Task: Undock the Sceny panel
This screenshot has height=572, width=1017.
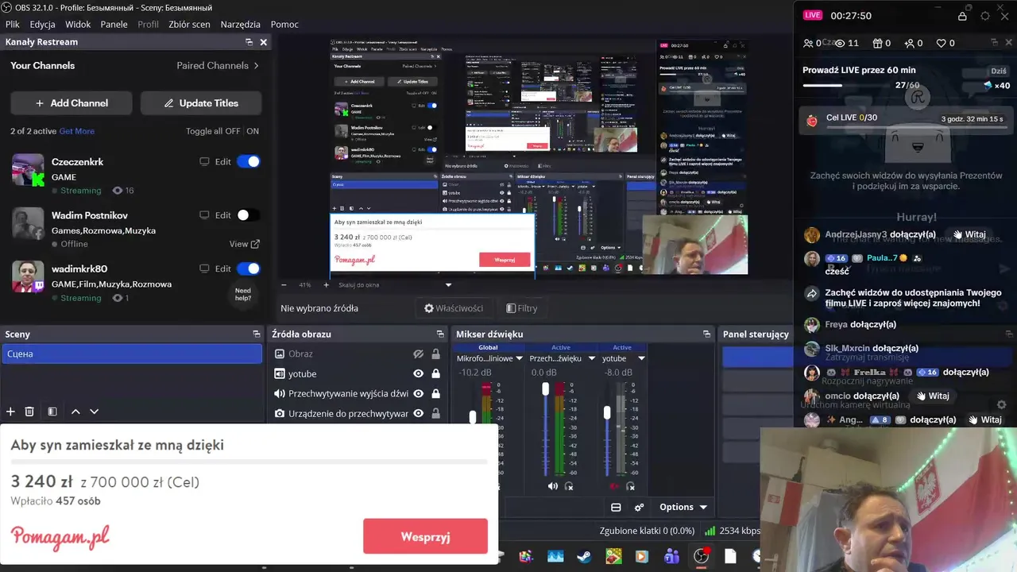Action: [256, 334]
